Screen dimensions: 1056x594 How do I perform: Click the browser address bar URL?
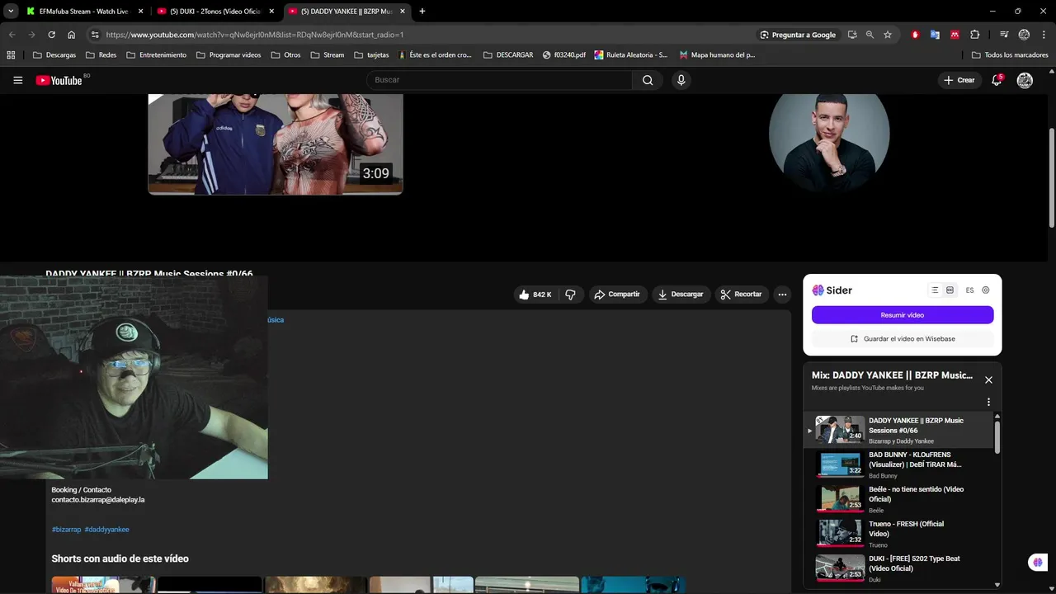[x=255, y=35]
